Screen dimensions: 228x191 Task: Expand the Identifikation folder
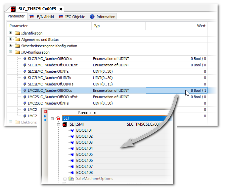11,33
